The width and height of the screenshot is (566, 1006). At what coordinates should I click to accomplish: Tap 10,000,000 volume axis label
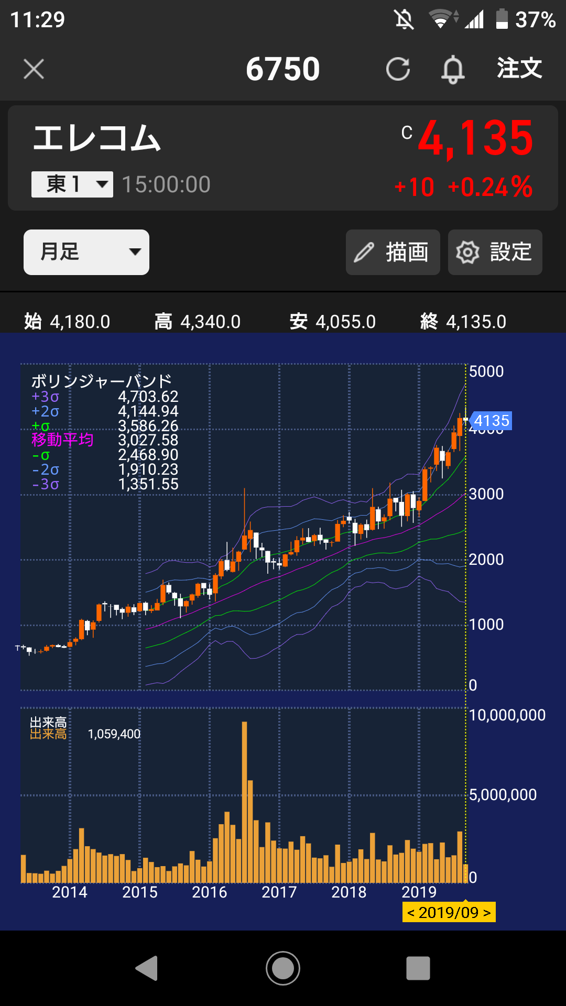[507, 715]
